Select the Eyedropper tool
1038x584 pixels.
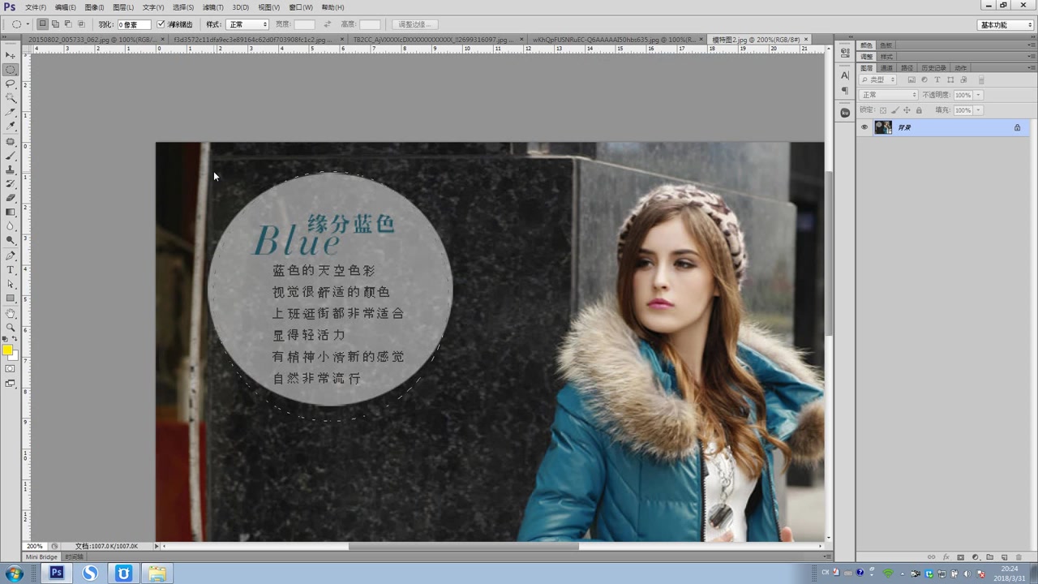(11, 127)
